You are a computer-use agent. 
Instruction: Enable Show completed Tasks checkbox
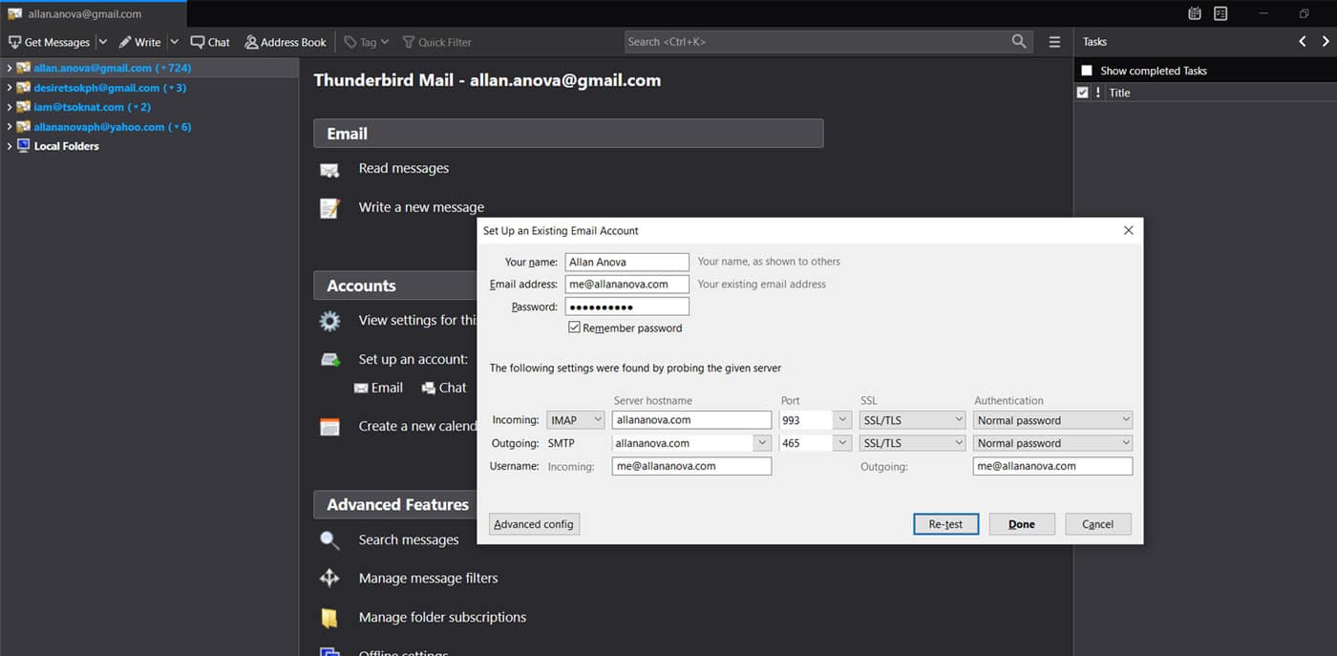(x=1087, y=71)
